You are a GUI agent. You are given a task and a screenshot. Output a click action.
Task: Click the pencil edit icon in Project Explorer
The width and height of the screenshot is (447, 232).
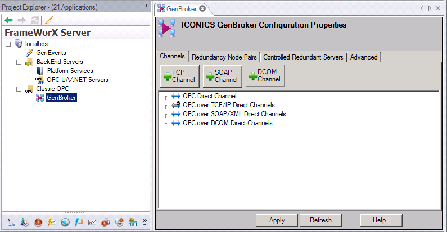[x=48, y=20]
